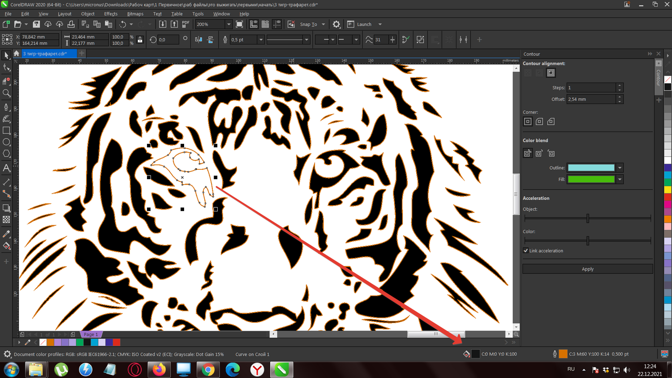Select Outside contour alignment option
This screenshot has height=378, width=672.
pyautogui.click(x=551, y=73)
